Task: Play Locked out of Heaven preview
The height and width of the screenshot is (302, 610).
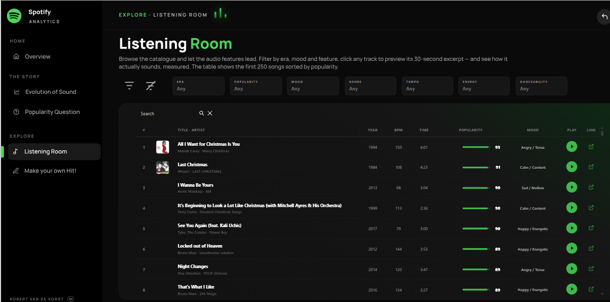Action: (x=572, y=248)
